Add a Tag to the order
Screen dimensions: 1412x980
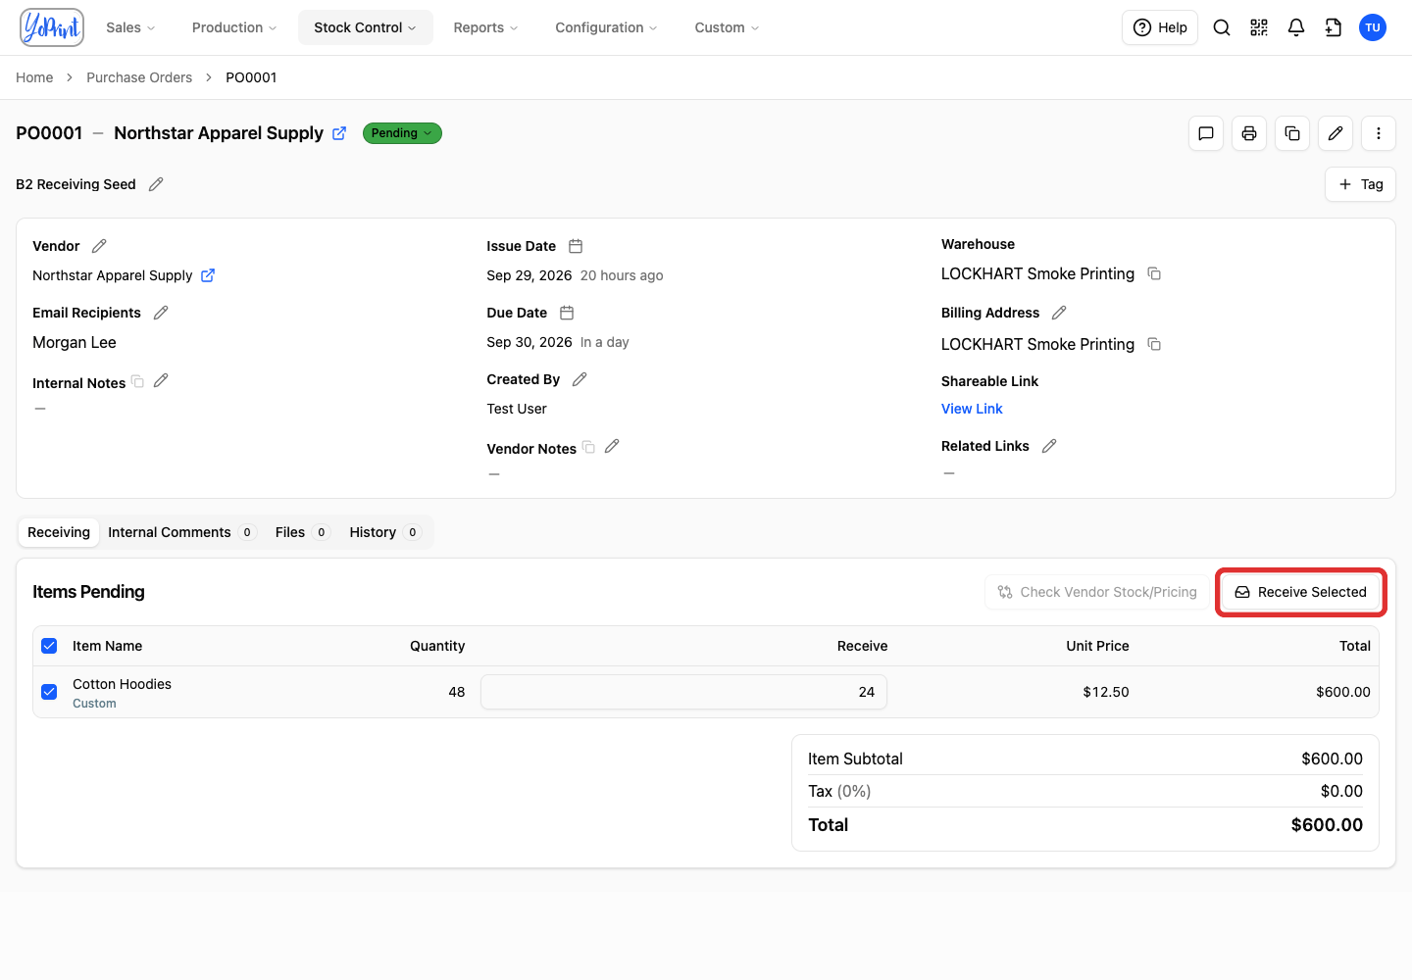point(1360,184)
